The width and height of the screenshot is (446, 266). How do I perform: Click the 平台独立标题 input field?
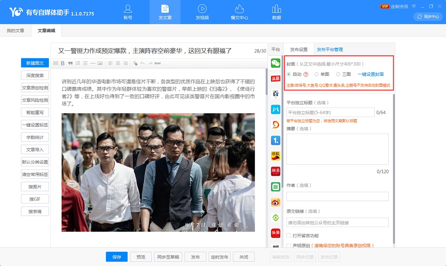[x=330, y=112]
